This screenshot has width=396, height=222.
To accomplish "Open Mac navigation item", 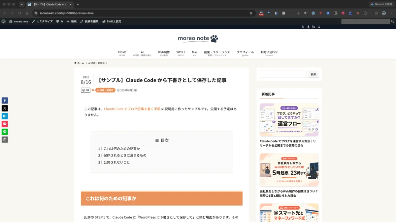I will [195, 53].
